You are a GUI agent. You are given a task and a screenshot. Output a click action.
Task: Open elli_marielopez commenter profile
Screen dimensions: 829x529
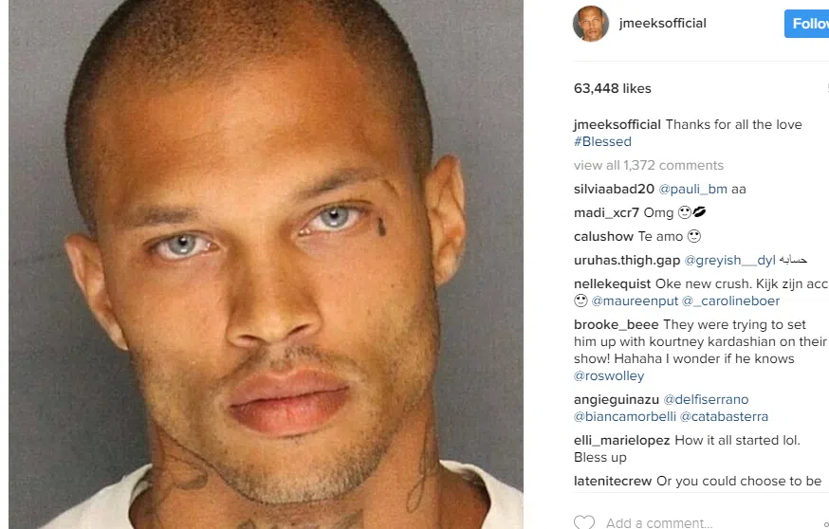pos(622,441)
